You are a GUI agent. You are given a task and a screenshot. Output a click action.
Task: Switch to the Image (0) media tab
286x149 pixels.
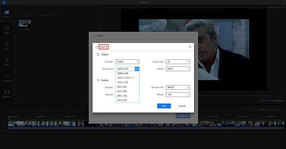coord(45,16)
